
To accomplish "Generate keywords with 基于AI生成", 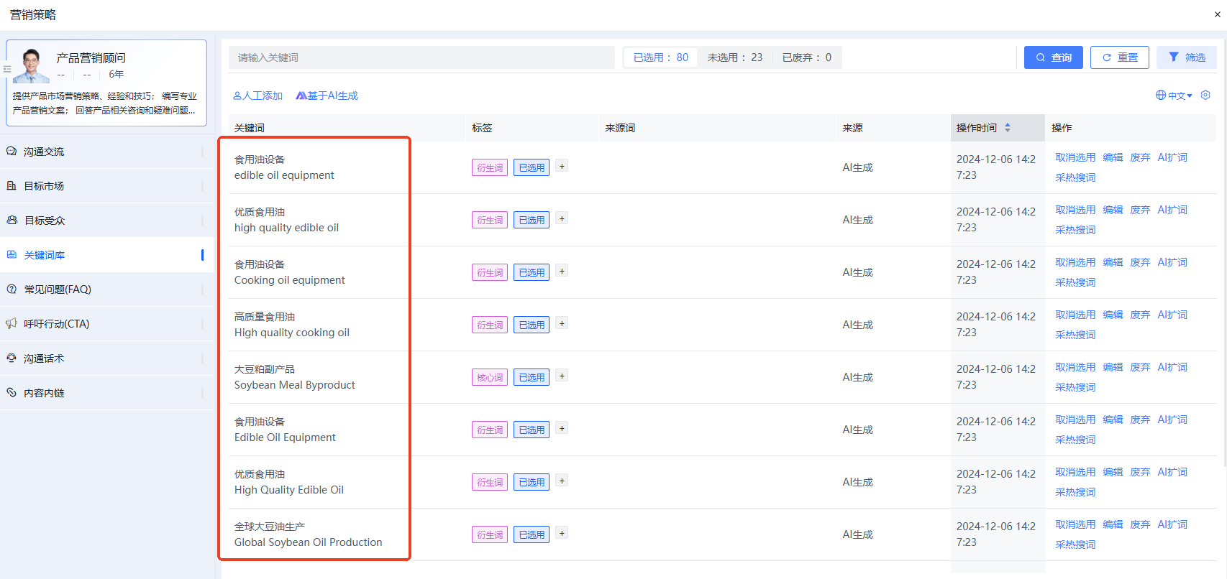I will [327, 96].
